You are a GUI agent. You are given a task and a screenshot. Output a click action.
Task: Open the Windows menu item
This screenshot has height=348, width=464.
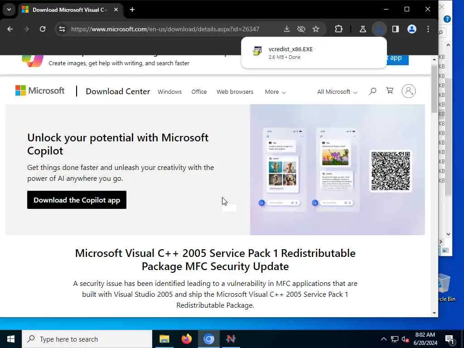(x=169, y=92)
